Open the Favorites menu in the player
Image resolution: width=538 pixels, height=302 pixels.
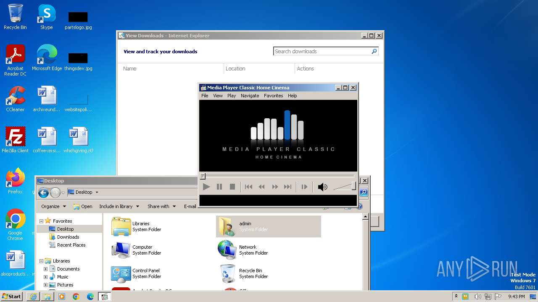[x=274, y=96]
